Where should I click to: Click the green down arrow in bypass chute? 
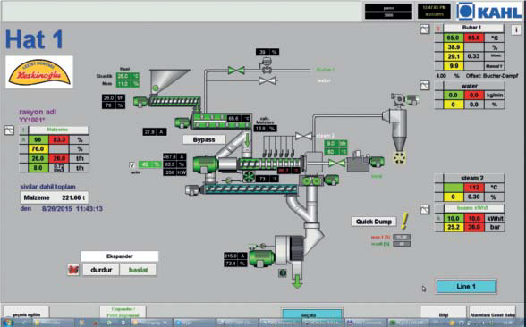pos(248,140)
